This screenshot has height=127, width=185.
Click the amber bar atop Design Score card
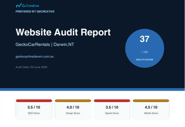click(x=73, y=101)
